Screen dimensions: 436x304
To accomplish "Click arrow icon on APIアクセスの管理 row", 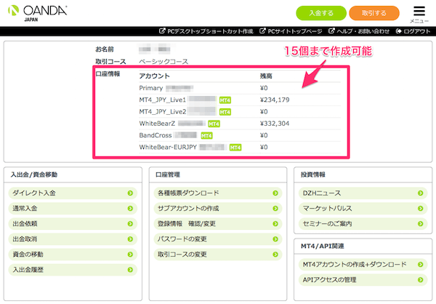I will (421, 280).
